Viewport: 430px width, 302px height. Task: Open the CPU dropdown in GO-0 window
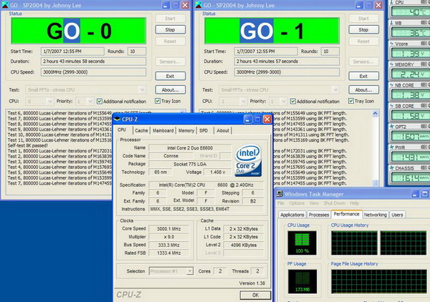49,102
